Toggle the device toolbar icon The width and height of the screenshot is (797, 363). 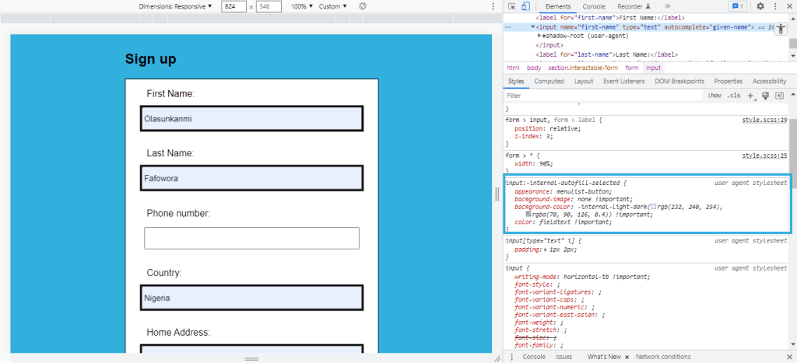tap(525, 6)
